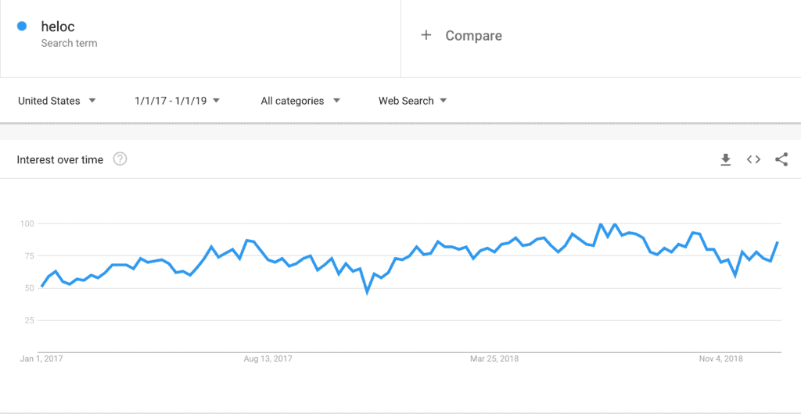Expand the All categories dropdown
Image resolution: width=801 pixels, height=414 pixels.
coord(300,101)
